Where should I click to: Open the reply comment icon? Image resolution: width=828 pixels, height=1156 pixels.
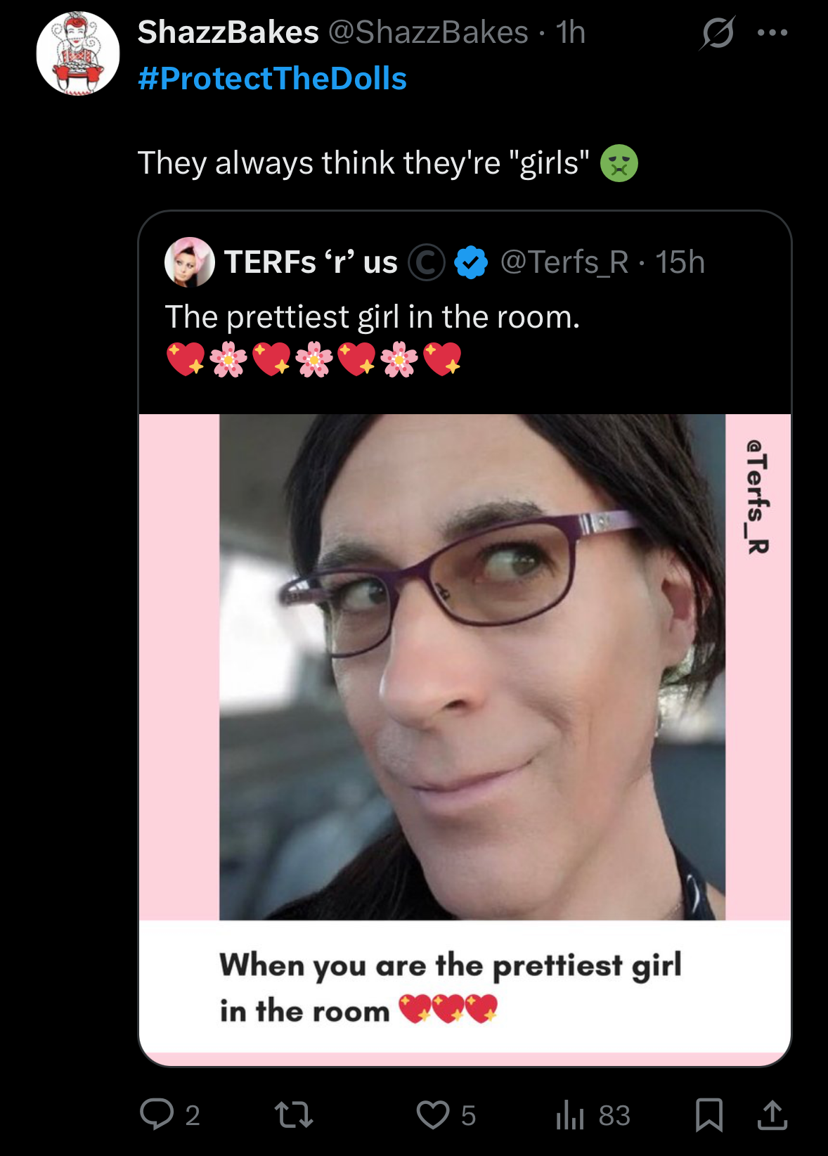(x=157, y=1115)
